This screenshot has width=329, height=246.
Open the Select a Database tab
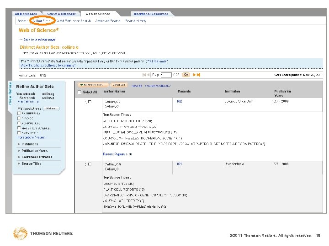pyautogui.click(x=61, y=14)
